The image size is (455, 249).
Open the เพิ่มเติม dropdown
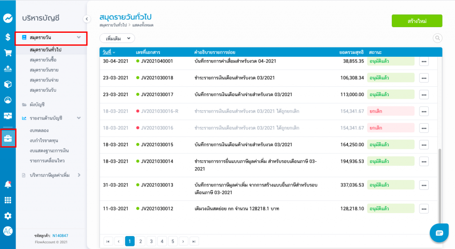[117, 38]
